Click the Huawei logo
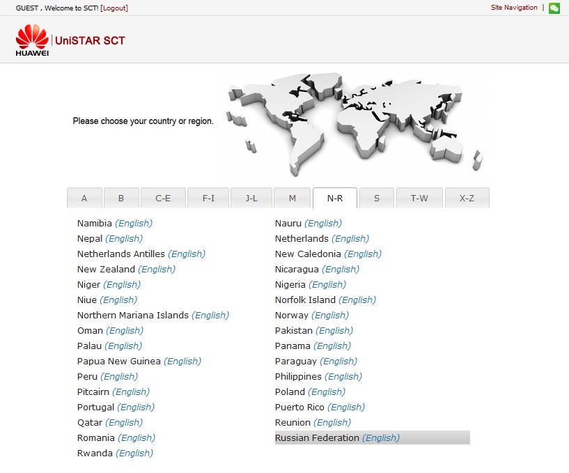 coord(32,40)
